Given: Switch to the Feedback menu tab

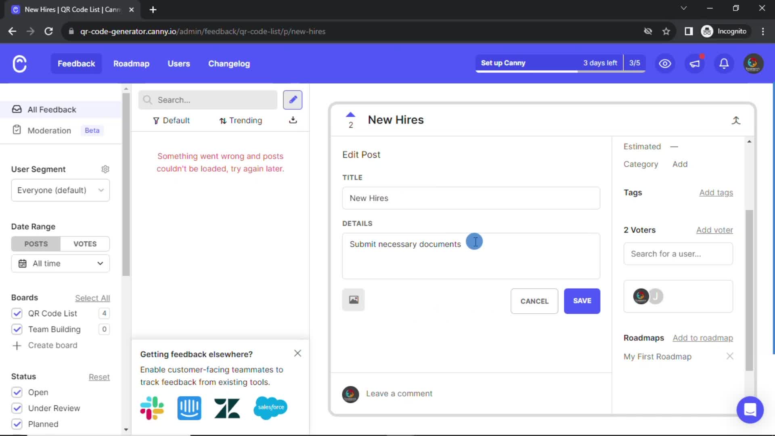Looking at the screenshot, I should tap(77, 63).
